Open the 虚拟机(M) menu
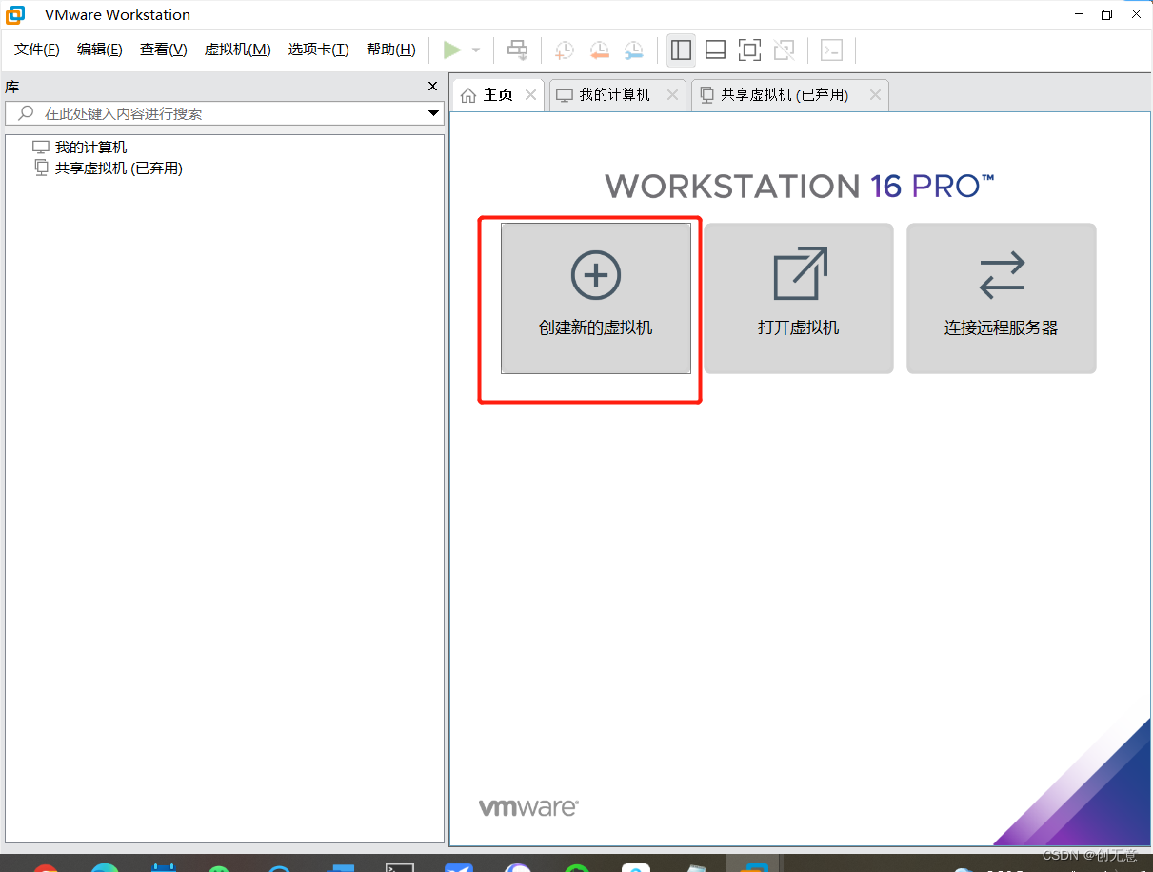Screen dimensions: 1153x872 [x=238, y=50]
